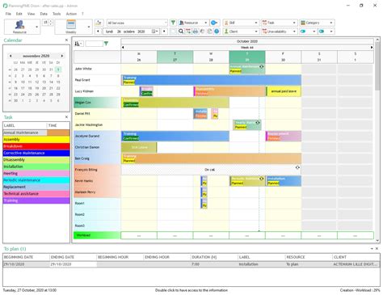Click the printer icon in toolbar
This screenshot has width=383, height=295.
coord(196,32)
